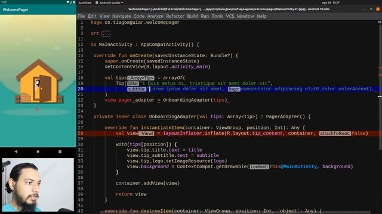
Task: Click the WelcomePager app bar title
Action: click(16, 10)
